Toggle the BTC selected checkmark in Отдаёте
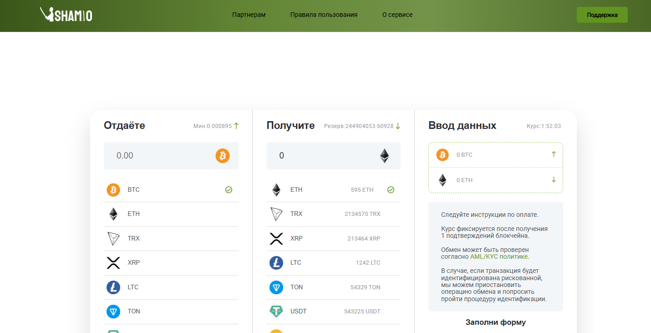The height and width of the screenshot is (333, 651). (x=229, y=190)
